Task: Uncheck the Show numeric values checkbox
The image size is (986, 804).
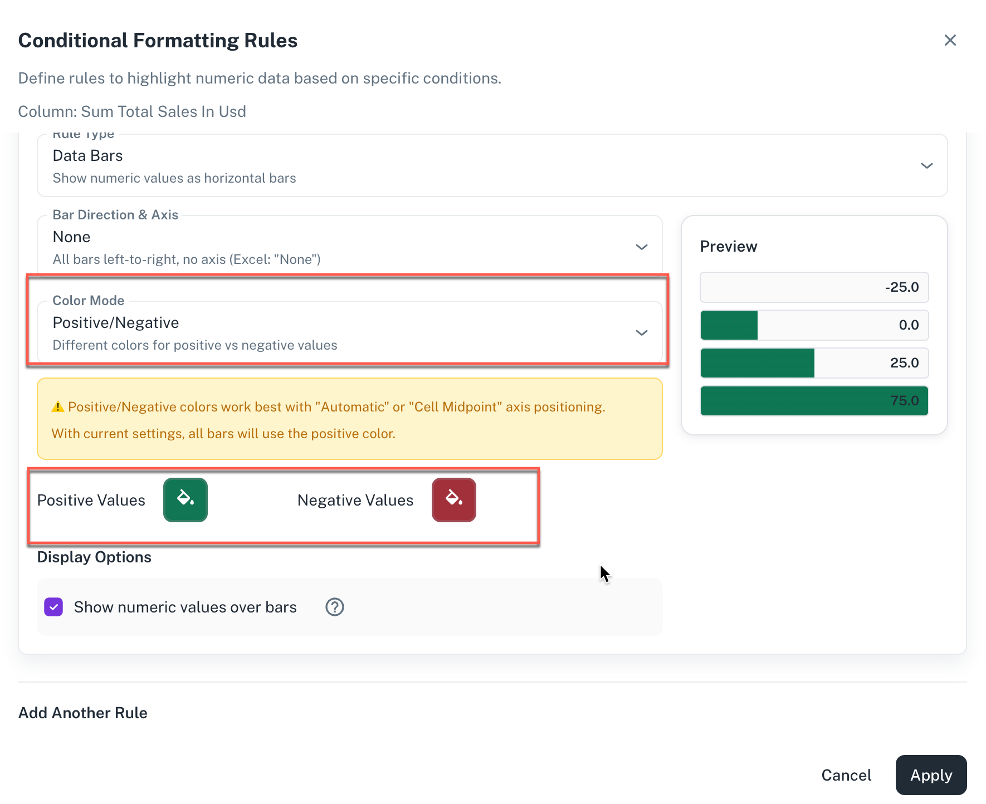Action: [53, 607]
